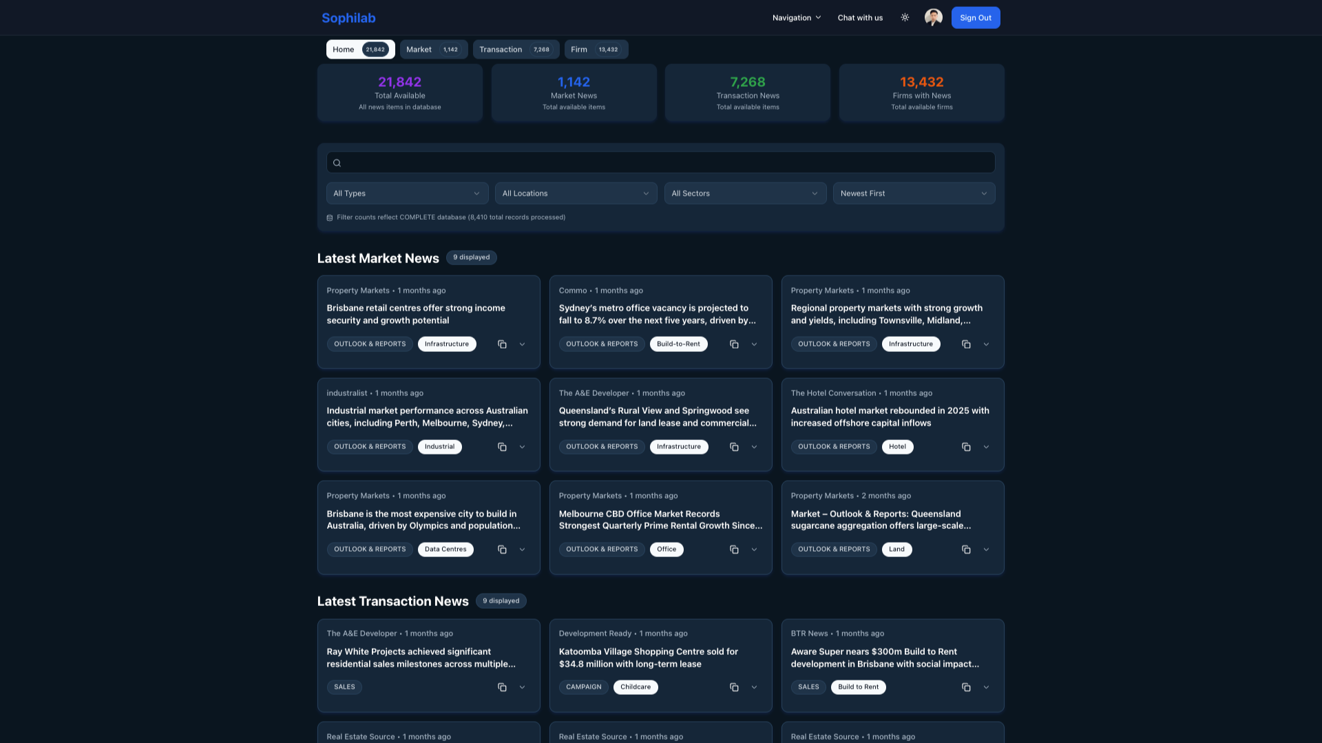Click the Sign Out button
1322x743 pixels.
click(976, 17)
